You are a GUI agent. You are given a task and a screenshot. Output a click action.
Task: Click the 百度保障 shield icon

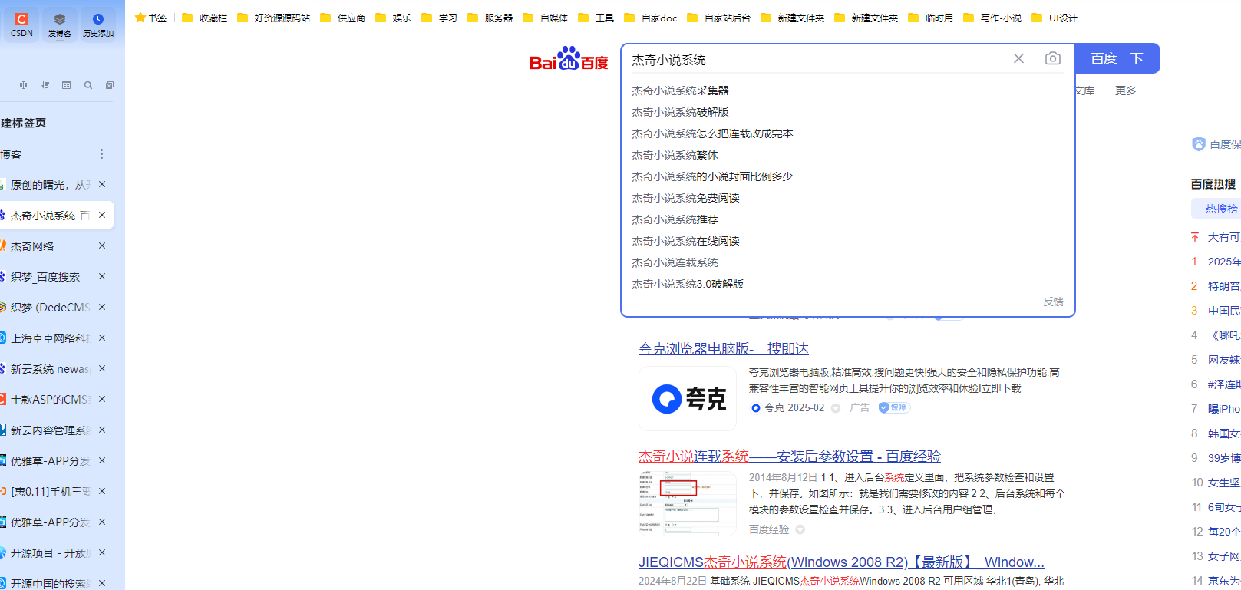pos(1199,143)
